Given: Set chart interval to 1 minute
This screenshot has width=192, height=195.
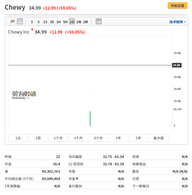Looking at the screenshot, I should click(32, 22).
